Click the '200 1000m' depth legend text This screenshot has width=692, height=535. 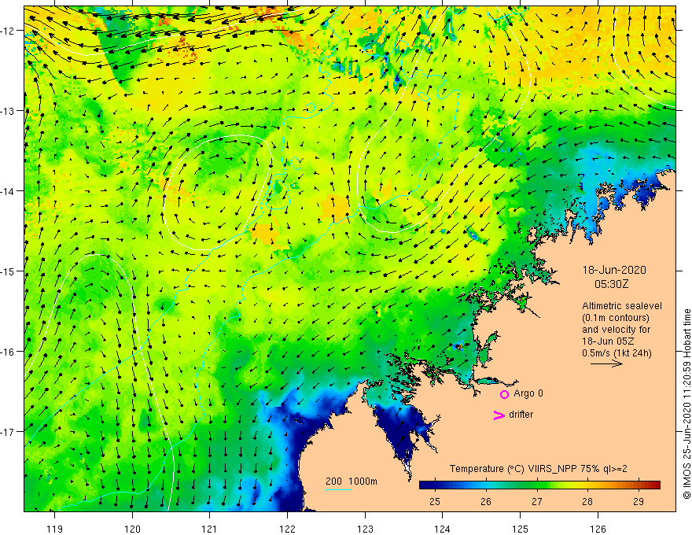pos(352,481)
